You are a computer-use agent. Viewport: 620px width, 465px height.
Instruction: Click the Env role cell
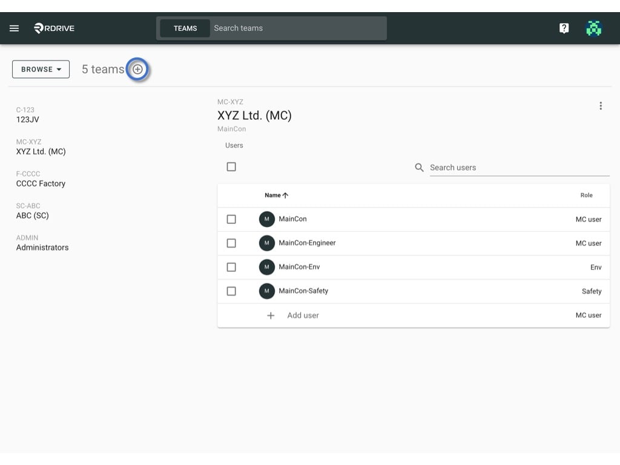[596, 268]
